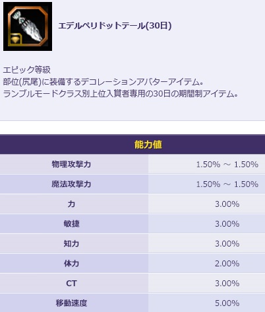Viewport: 265px width, 312px height.
Task: Click the CT value 3.00%
Action: [x=227, y=284]
